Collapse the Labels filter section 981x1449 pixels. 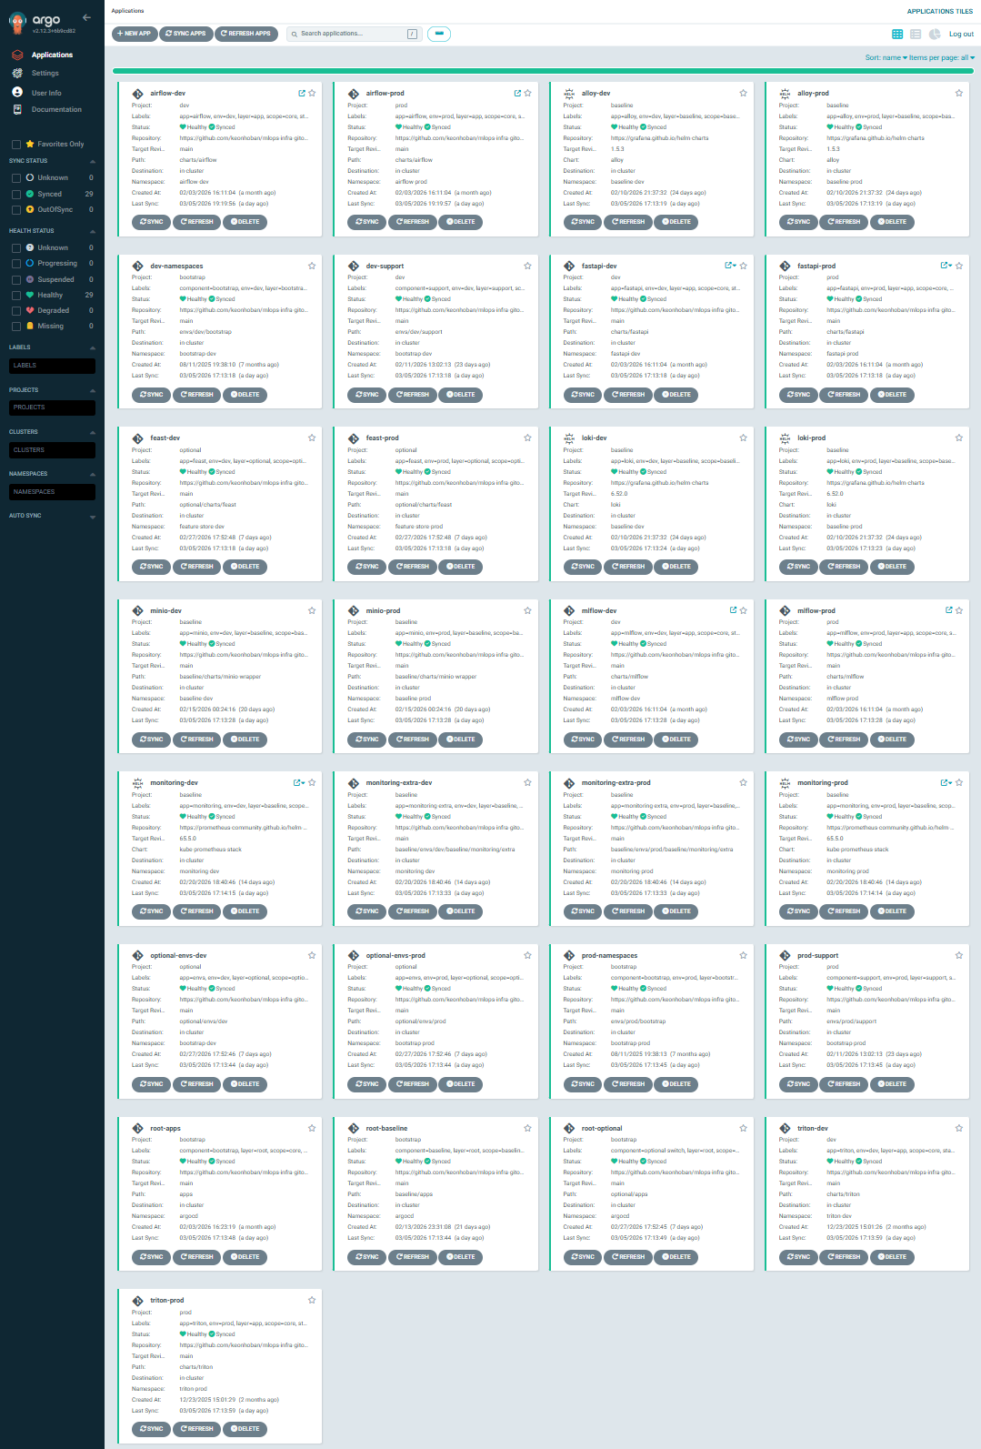click(93, 348)
